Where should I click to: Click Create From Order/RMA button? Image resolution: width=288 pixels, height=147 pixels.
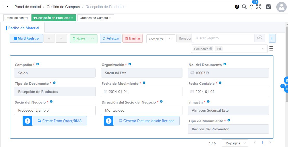[60, 121]
